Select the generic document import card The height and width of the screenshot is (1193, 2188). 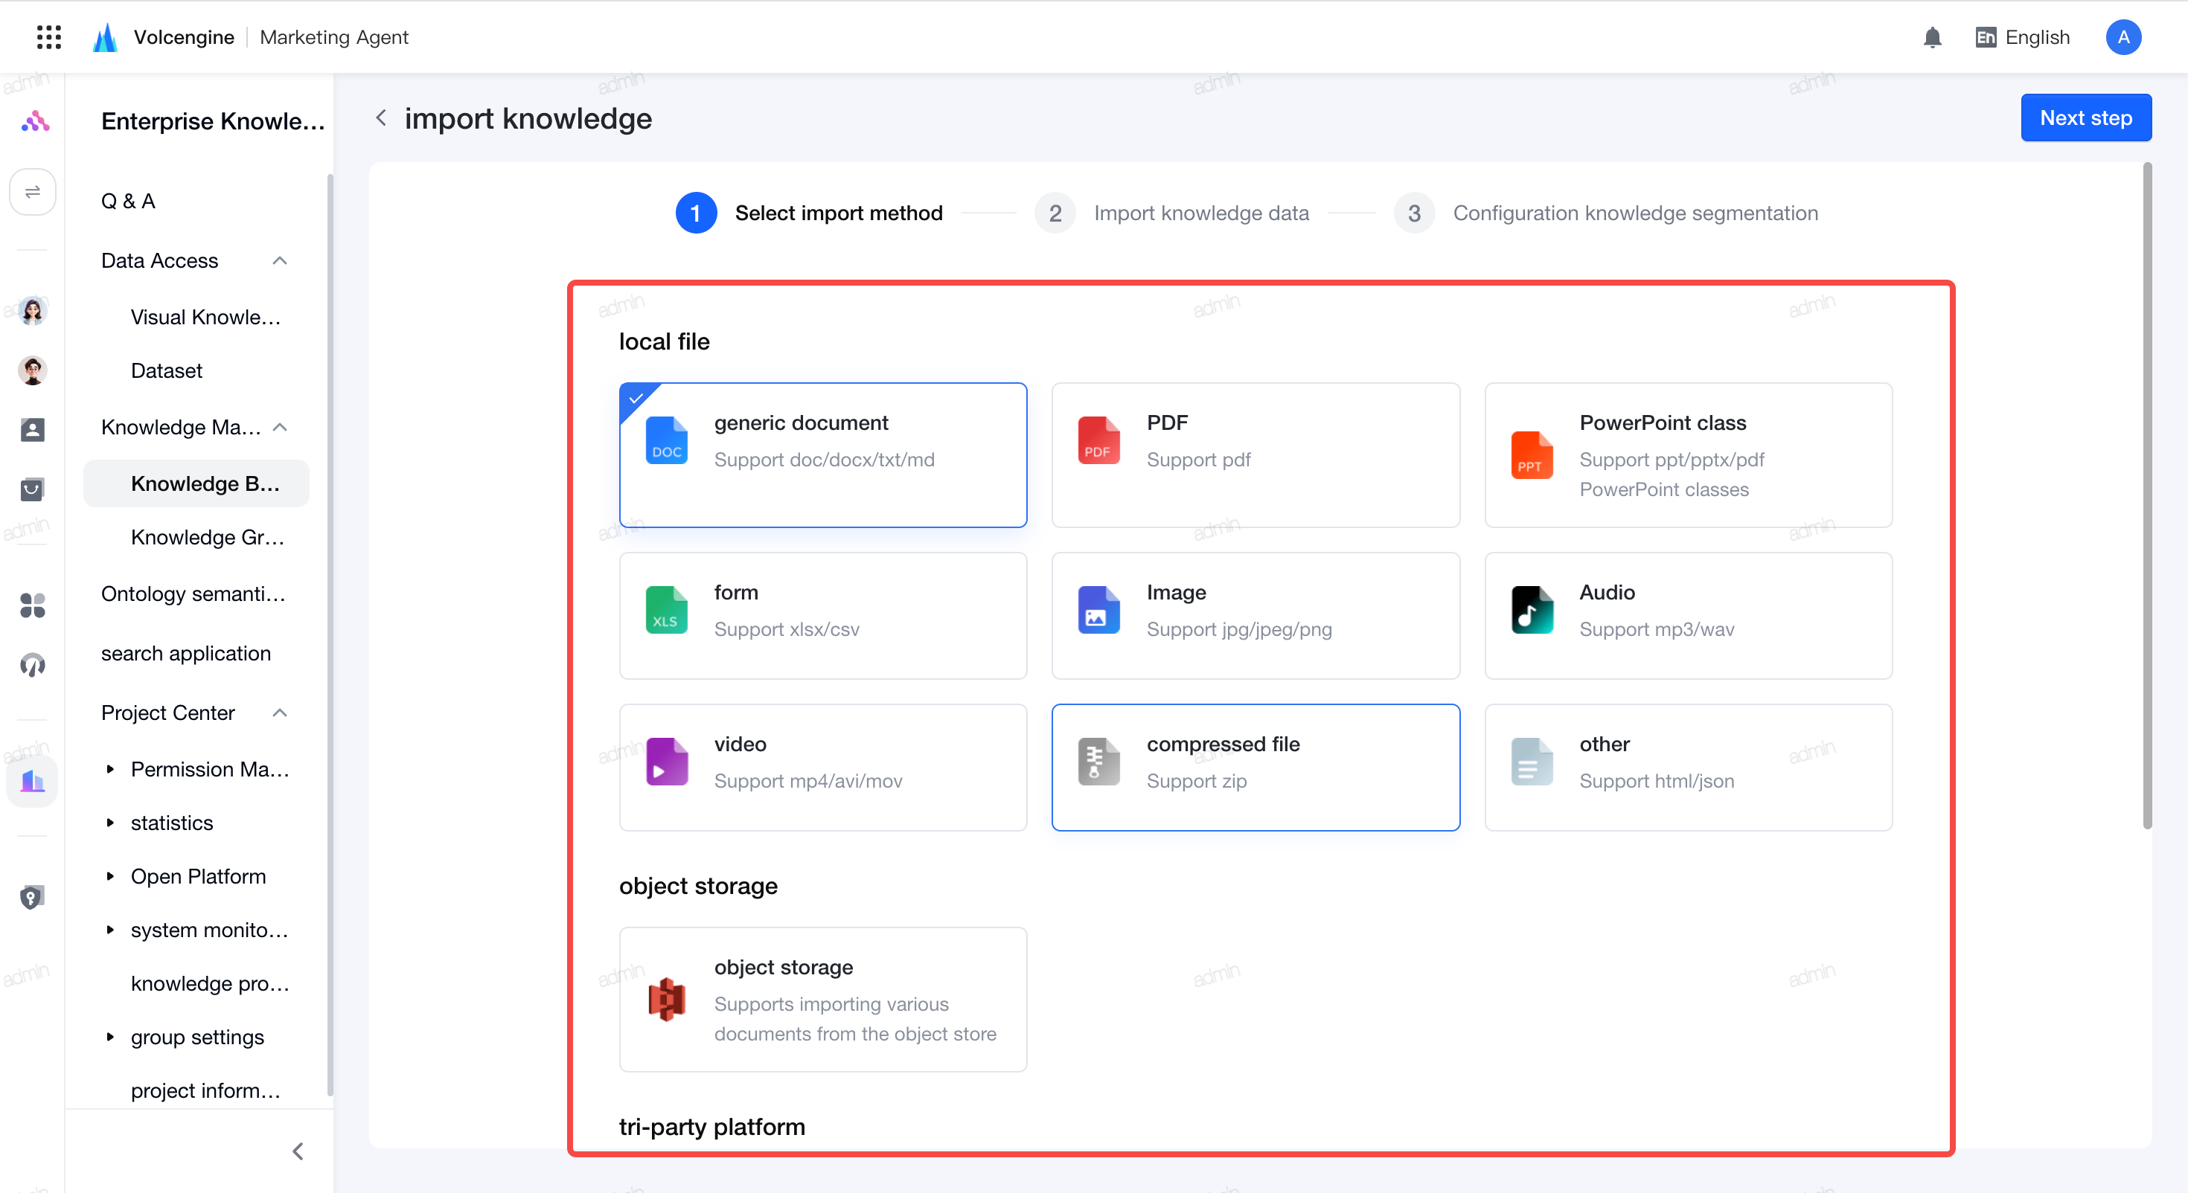822,454
